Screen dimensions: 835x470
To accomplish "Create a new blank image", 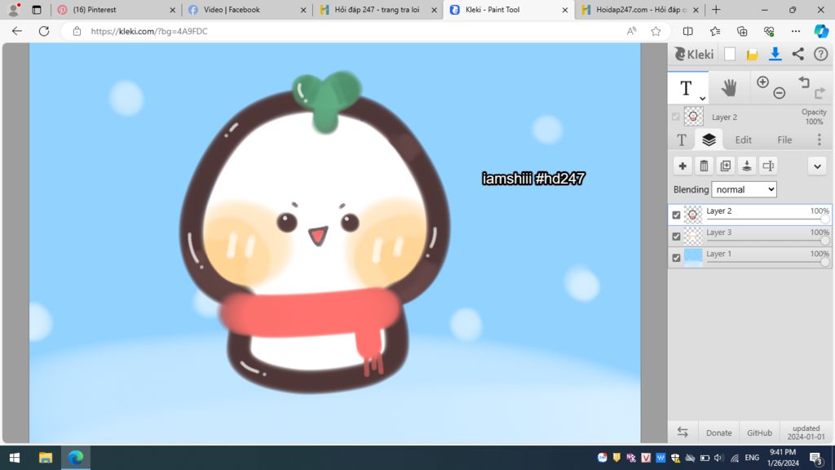I will tap(730, 55).
